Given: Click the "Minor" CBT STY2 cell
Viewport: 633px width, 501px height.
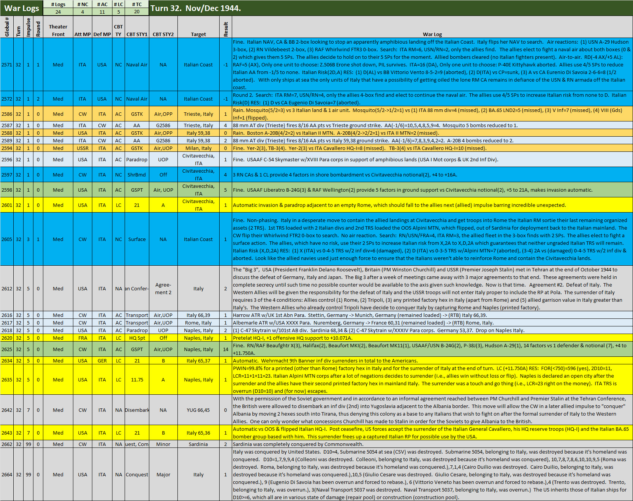Looking at the screenshot, I should [163, 444].
